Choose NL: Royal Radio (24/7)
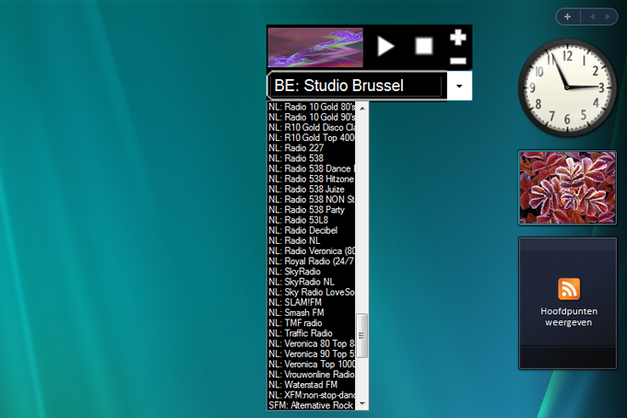The image size is (627, 418). 311,261
